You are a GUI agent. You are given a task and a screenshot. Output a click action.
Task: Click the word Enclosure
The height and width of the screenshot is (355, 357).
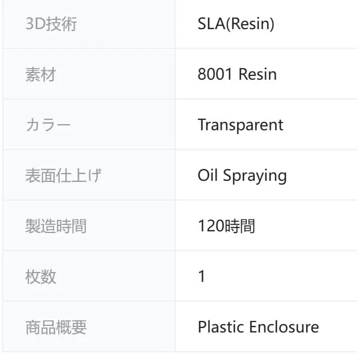tap(284, 327)
